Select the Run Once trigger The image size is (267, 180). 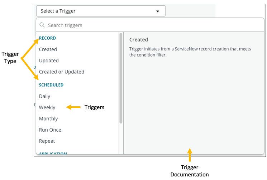tap(50, 130)
